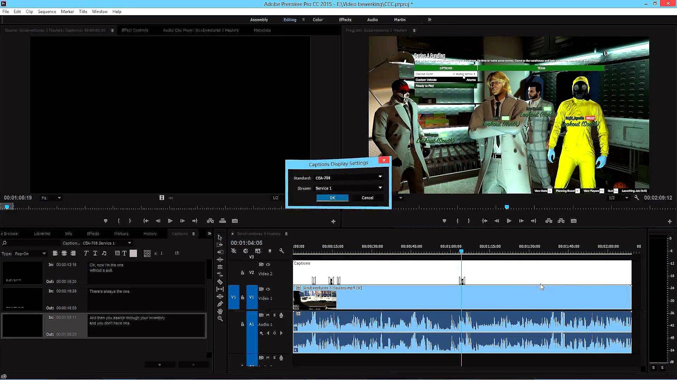Toggle lock on Video 1 track
The image size is (677, 380).
(242, 297)
